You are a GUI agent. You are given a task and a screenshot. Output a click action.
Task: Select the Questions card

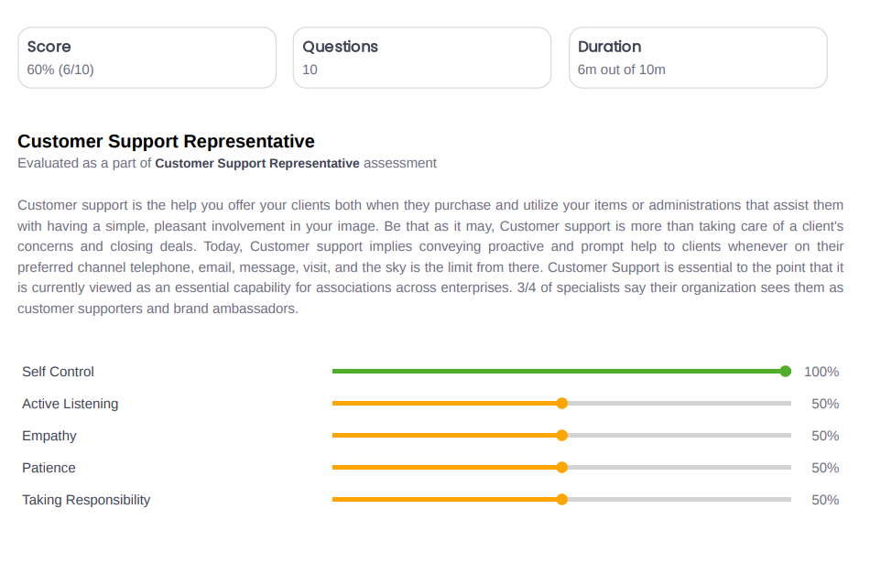(422, 58)
